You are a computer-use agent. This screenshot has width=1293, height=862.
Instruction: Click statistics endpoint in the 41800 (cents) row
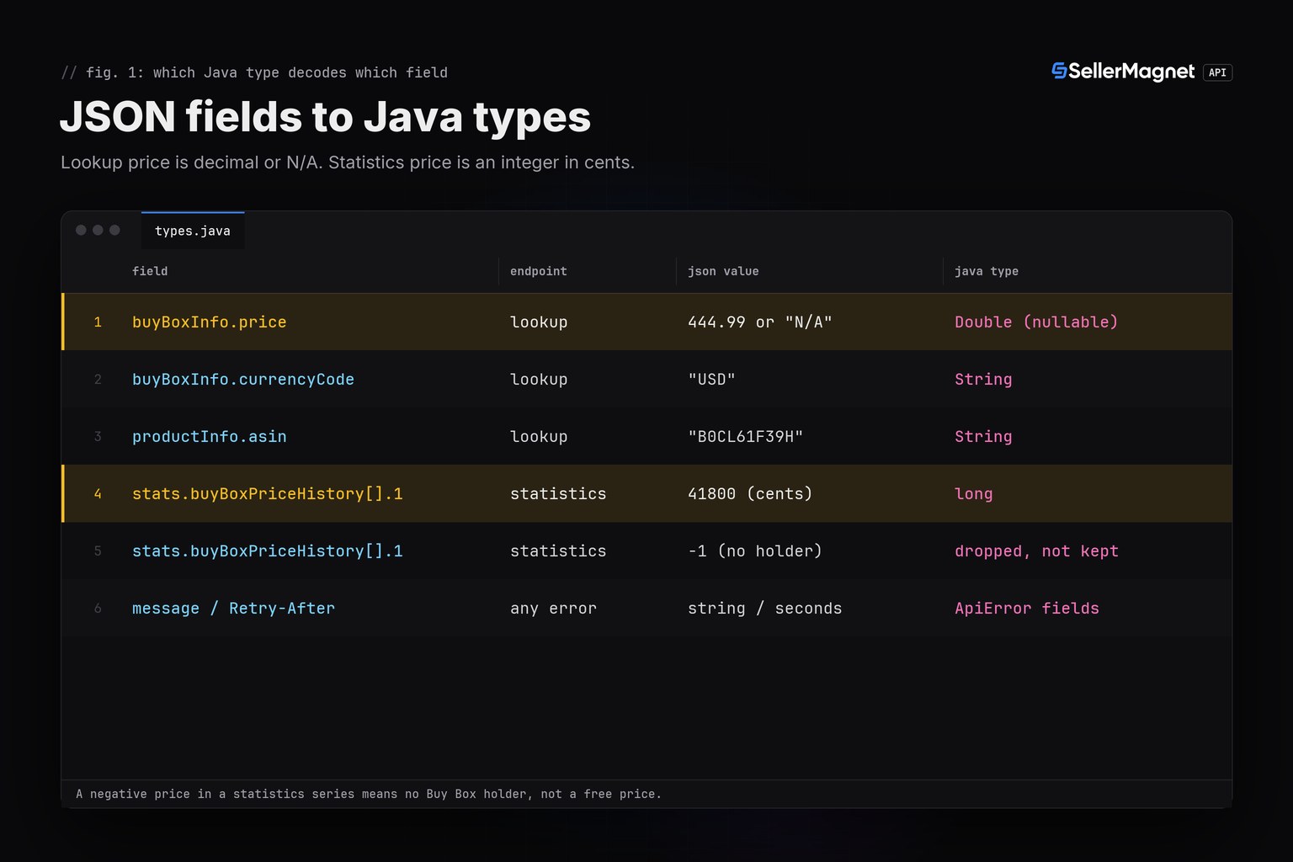[x=558, y=493]
